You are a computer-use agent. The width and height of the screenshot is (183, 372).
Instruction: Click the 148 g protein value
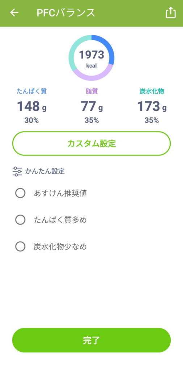[x=31, y=106]
